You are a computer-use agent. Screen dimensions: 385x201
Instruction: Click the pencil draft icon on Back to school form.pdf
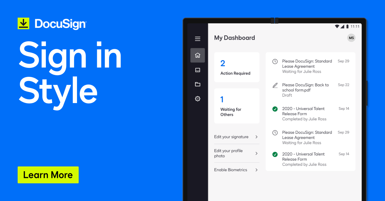pyautogui.click(x=275, y=85)
